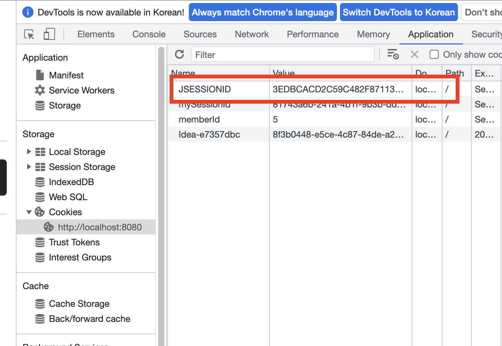The width and height of the screenshot is (502, 346).
Task: Click the Don't show again button
Action: point(482,12)
